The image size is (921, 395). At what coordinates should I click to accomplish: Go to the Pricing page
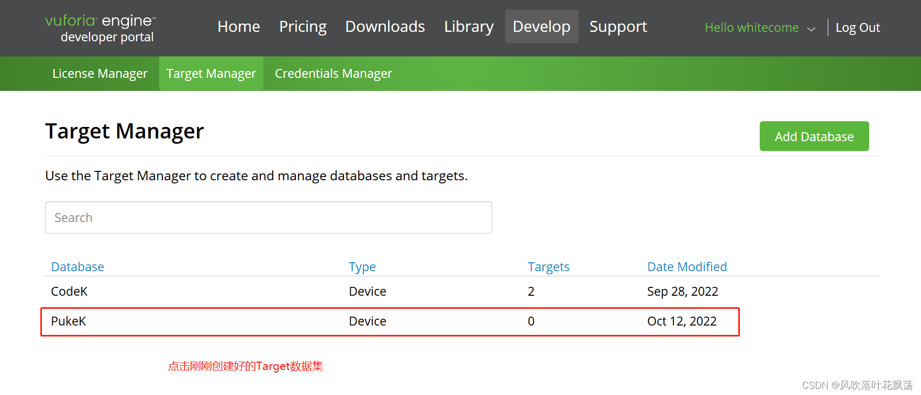click(x=303, y=27)
